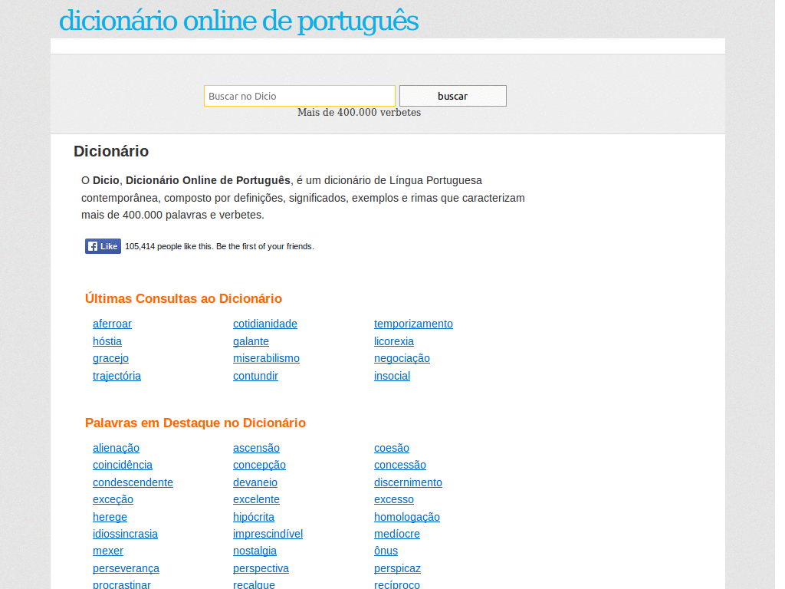
Task: Open the word 'ônus'
Action: [x=386, y=551]
